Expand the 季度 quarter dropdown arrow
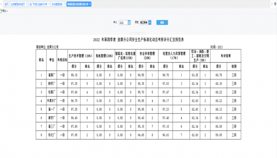Viewport: 277px width, 158px height. 149,23
